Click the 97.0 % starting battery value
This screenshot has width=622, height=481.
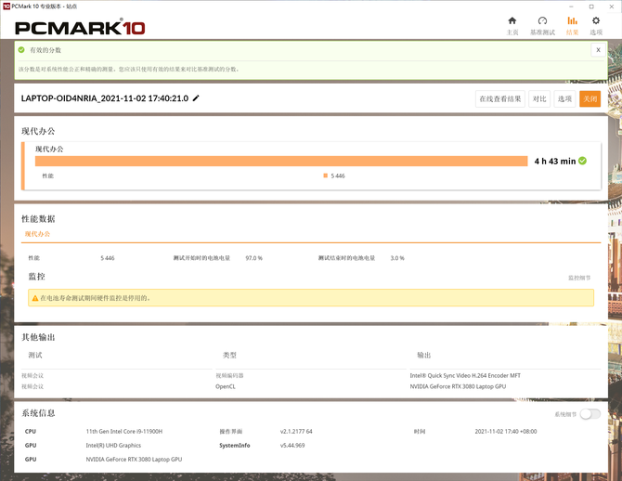pyautogui.click(x=253, y=258)
